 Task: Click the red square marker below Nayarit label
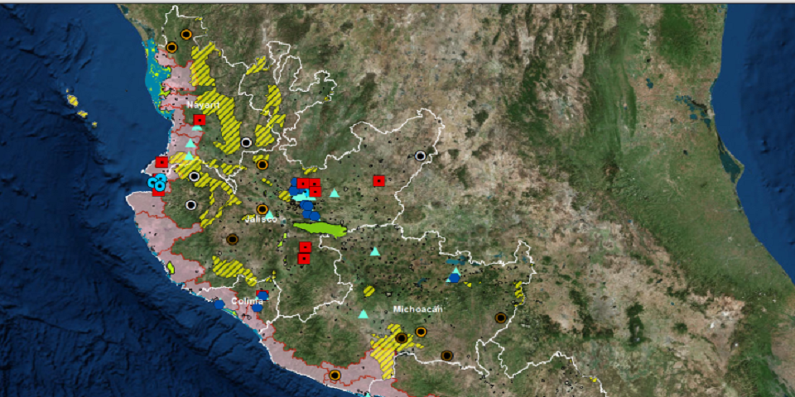199,120
